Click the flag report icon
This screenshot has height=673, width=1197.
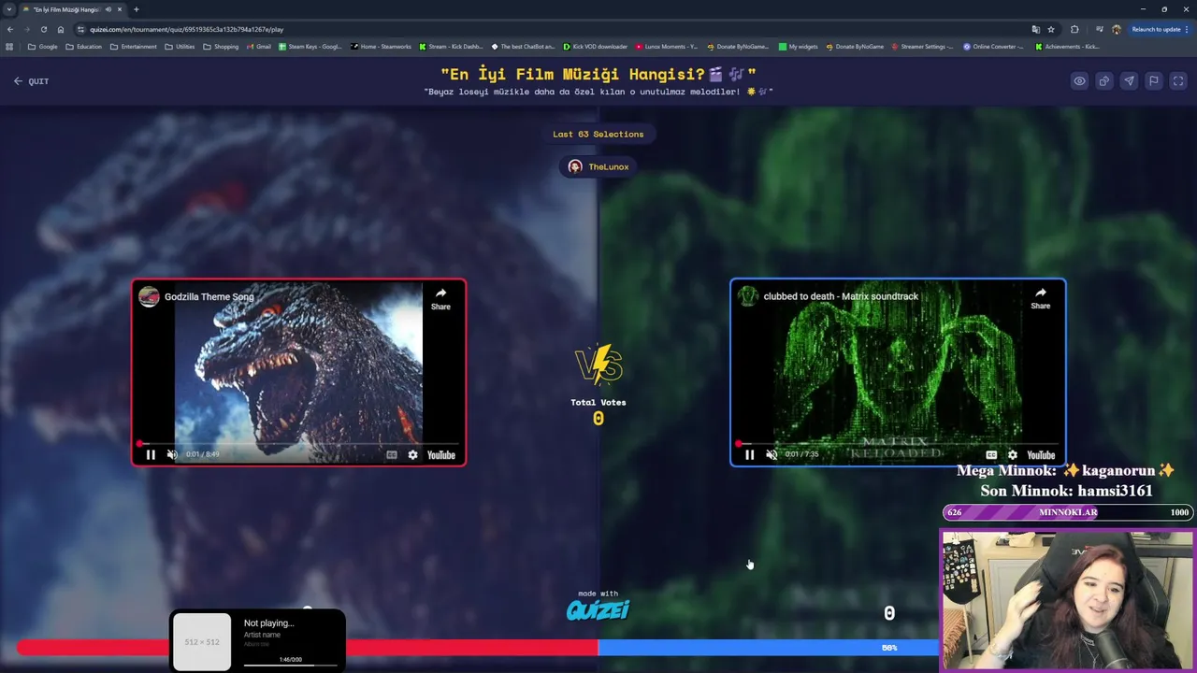(x=1153, y=81)
